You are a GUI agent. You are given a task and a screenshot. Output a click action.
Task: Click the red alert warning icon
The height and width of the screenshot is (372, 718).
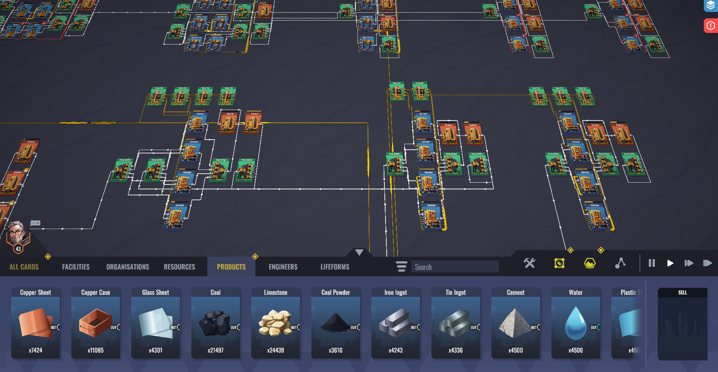pyautogui.click(x=711, y=26)
